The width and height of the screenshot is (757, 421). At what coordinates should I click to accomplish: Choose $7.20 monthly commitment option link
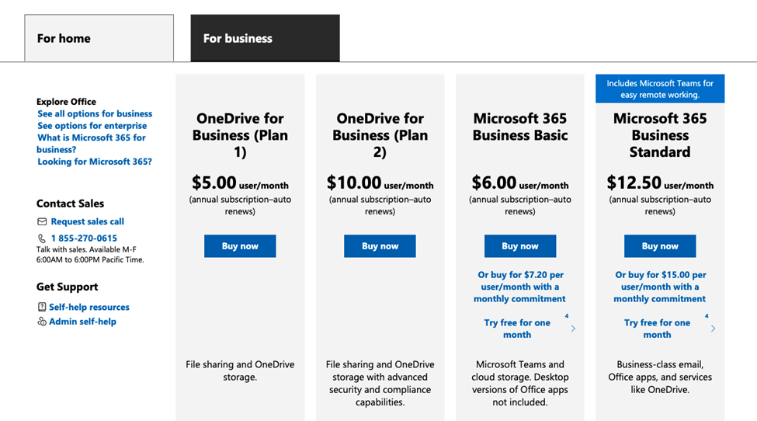click(x=520, y=287)
